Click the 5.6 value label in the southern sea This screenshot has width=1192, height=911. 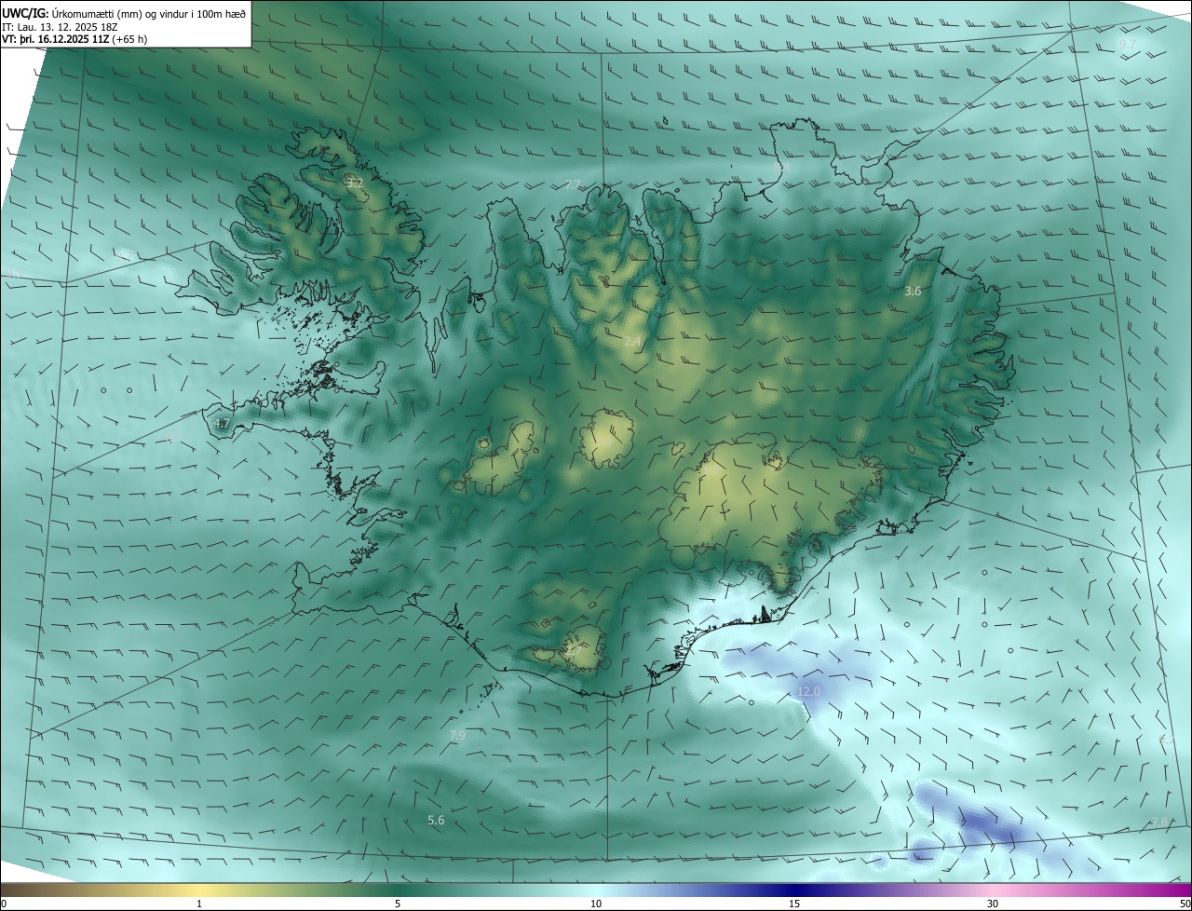point(436,821)
